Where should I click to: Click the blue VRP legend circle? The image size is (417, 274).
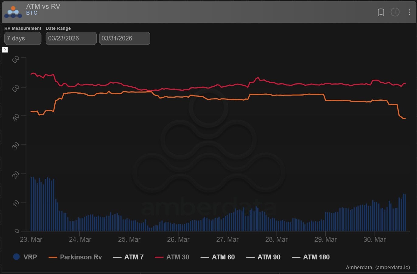(x=16, y=257)
